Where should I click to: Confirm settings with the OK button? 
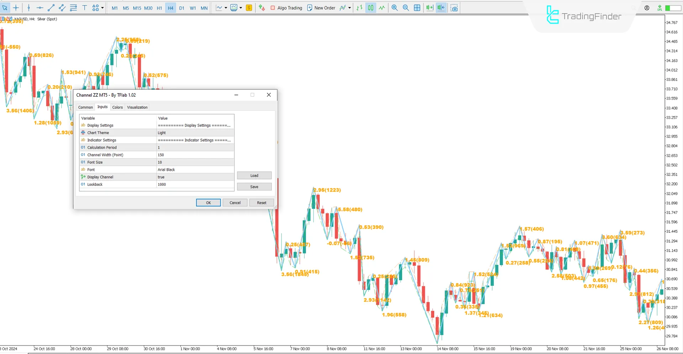point(208,202)
